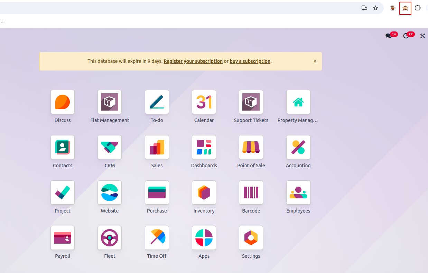Image resolution: width=428 pixels, height=273 pixels.
Task: Open conversations with 14 unread messages
Action: click(x=391, y=35)
